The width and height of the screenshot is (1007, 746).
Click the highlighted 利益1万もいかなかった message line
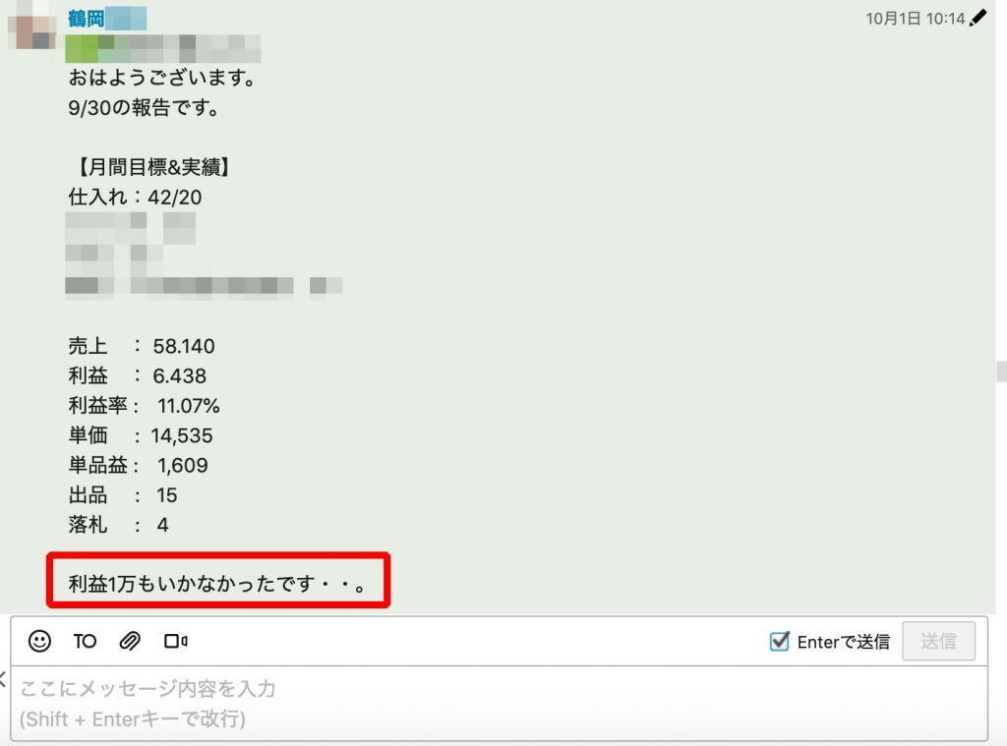217,584
